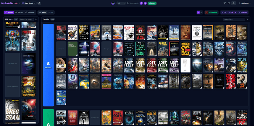Viewport: 254px width, 126px height.
Task: Click the crossed-eye icon in Tier List header
Action: [x=248, y=19]
